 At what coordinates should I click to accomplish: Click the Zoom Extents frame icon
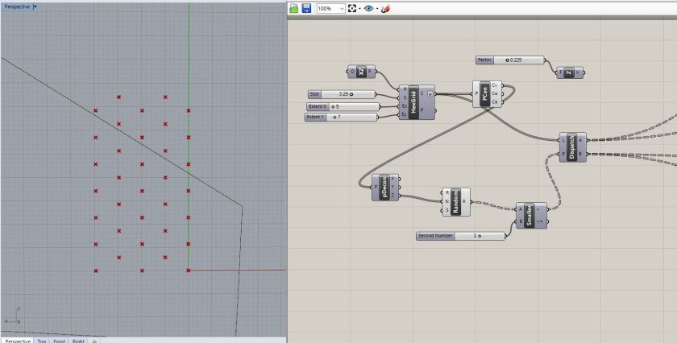tap(352, 8)
